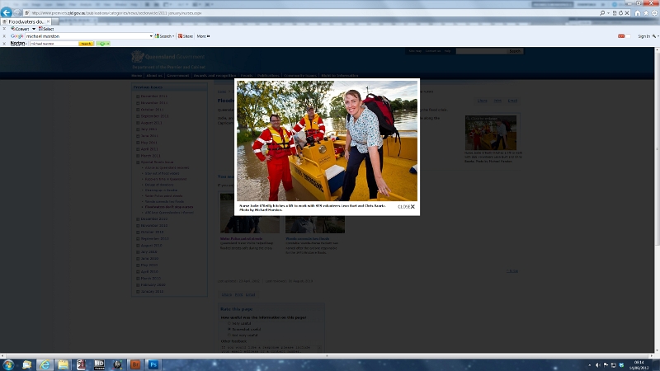Screen dimensions: 660x371
Task: Click the Google toolbar Sign In link
Action: click(x=643, y=36)
